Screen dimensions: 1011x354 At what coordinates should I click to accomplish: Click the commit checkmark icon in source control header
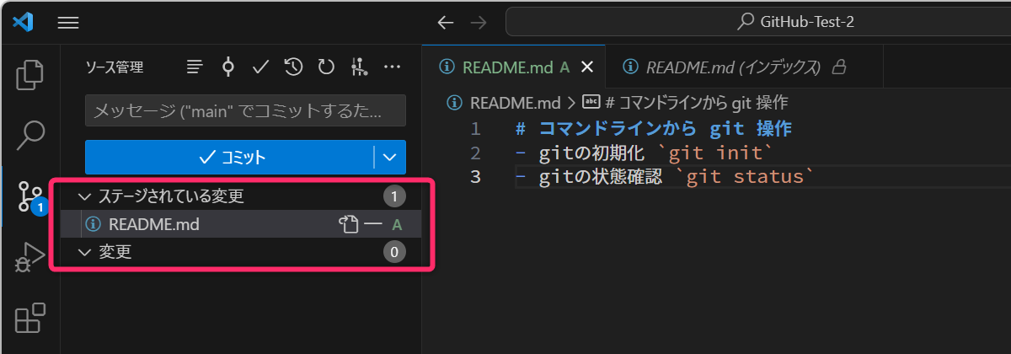click(x=260, y=67)
